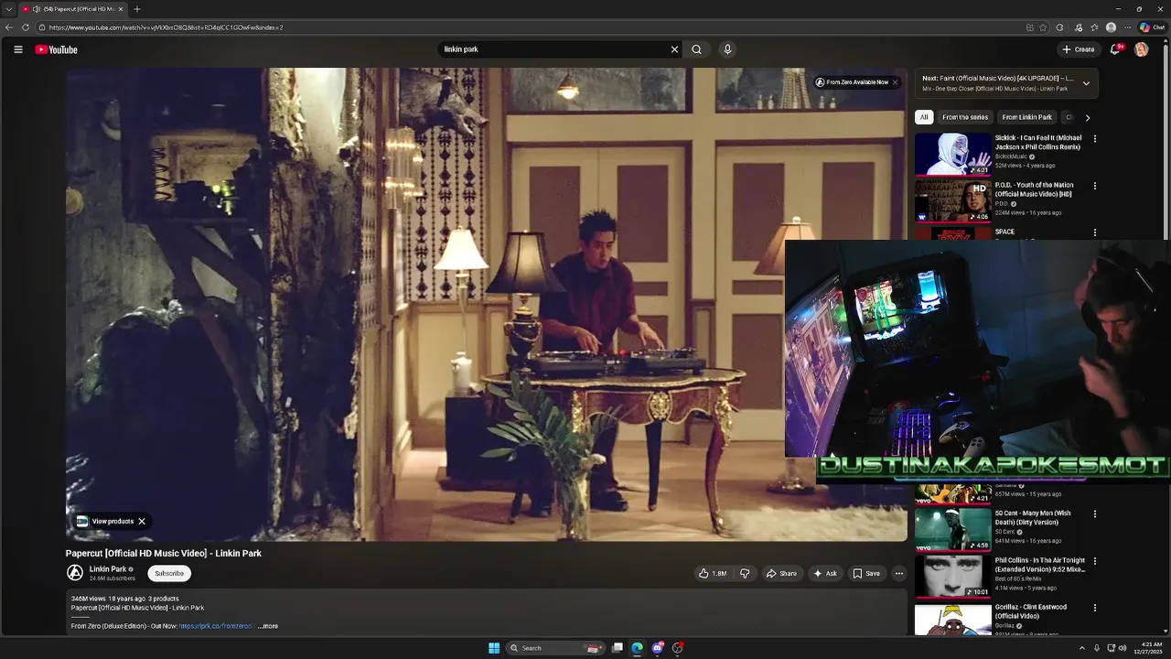Open Linkin Park channel name link
The height and width of the screenshot is (659, 1171).
[108, 569]
